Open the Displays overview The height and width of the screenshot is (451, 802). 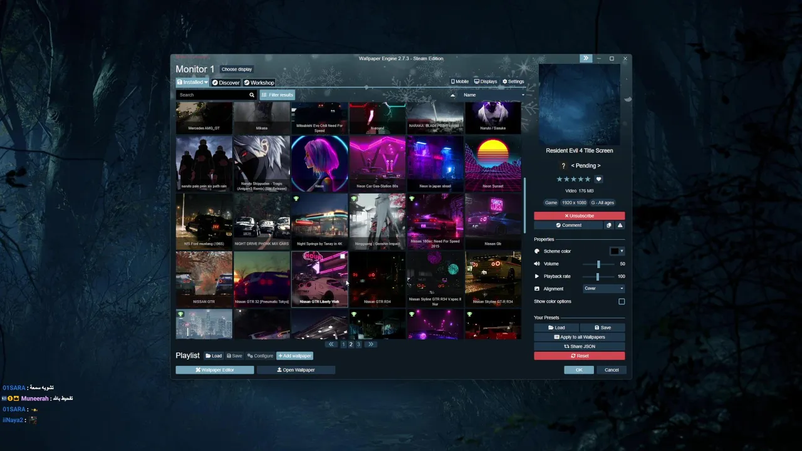[x=486, y=81]
